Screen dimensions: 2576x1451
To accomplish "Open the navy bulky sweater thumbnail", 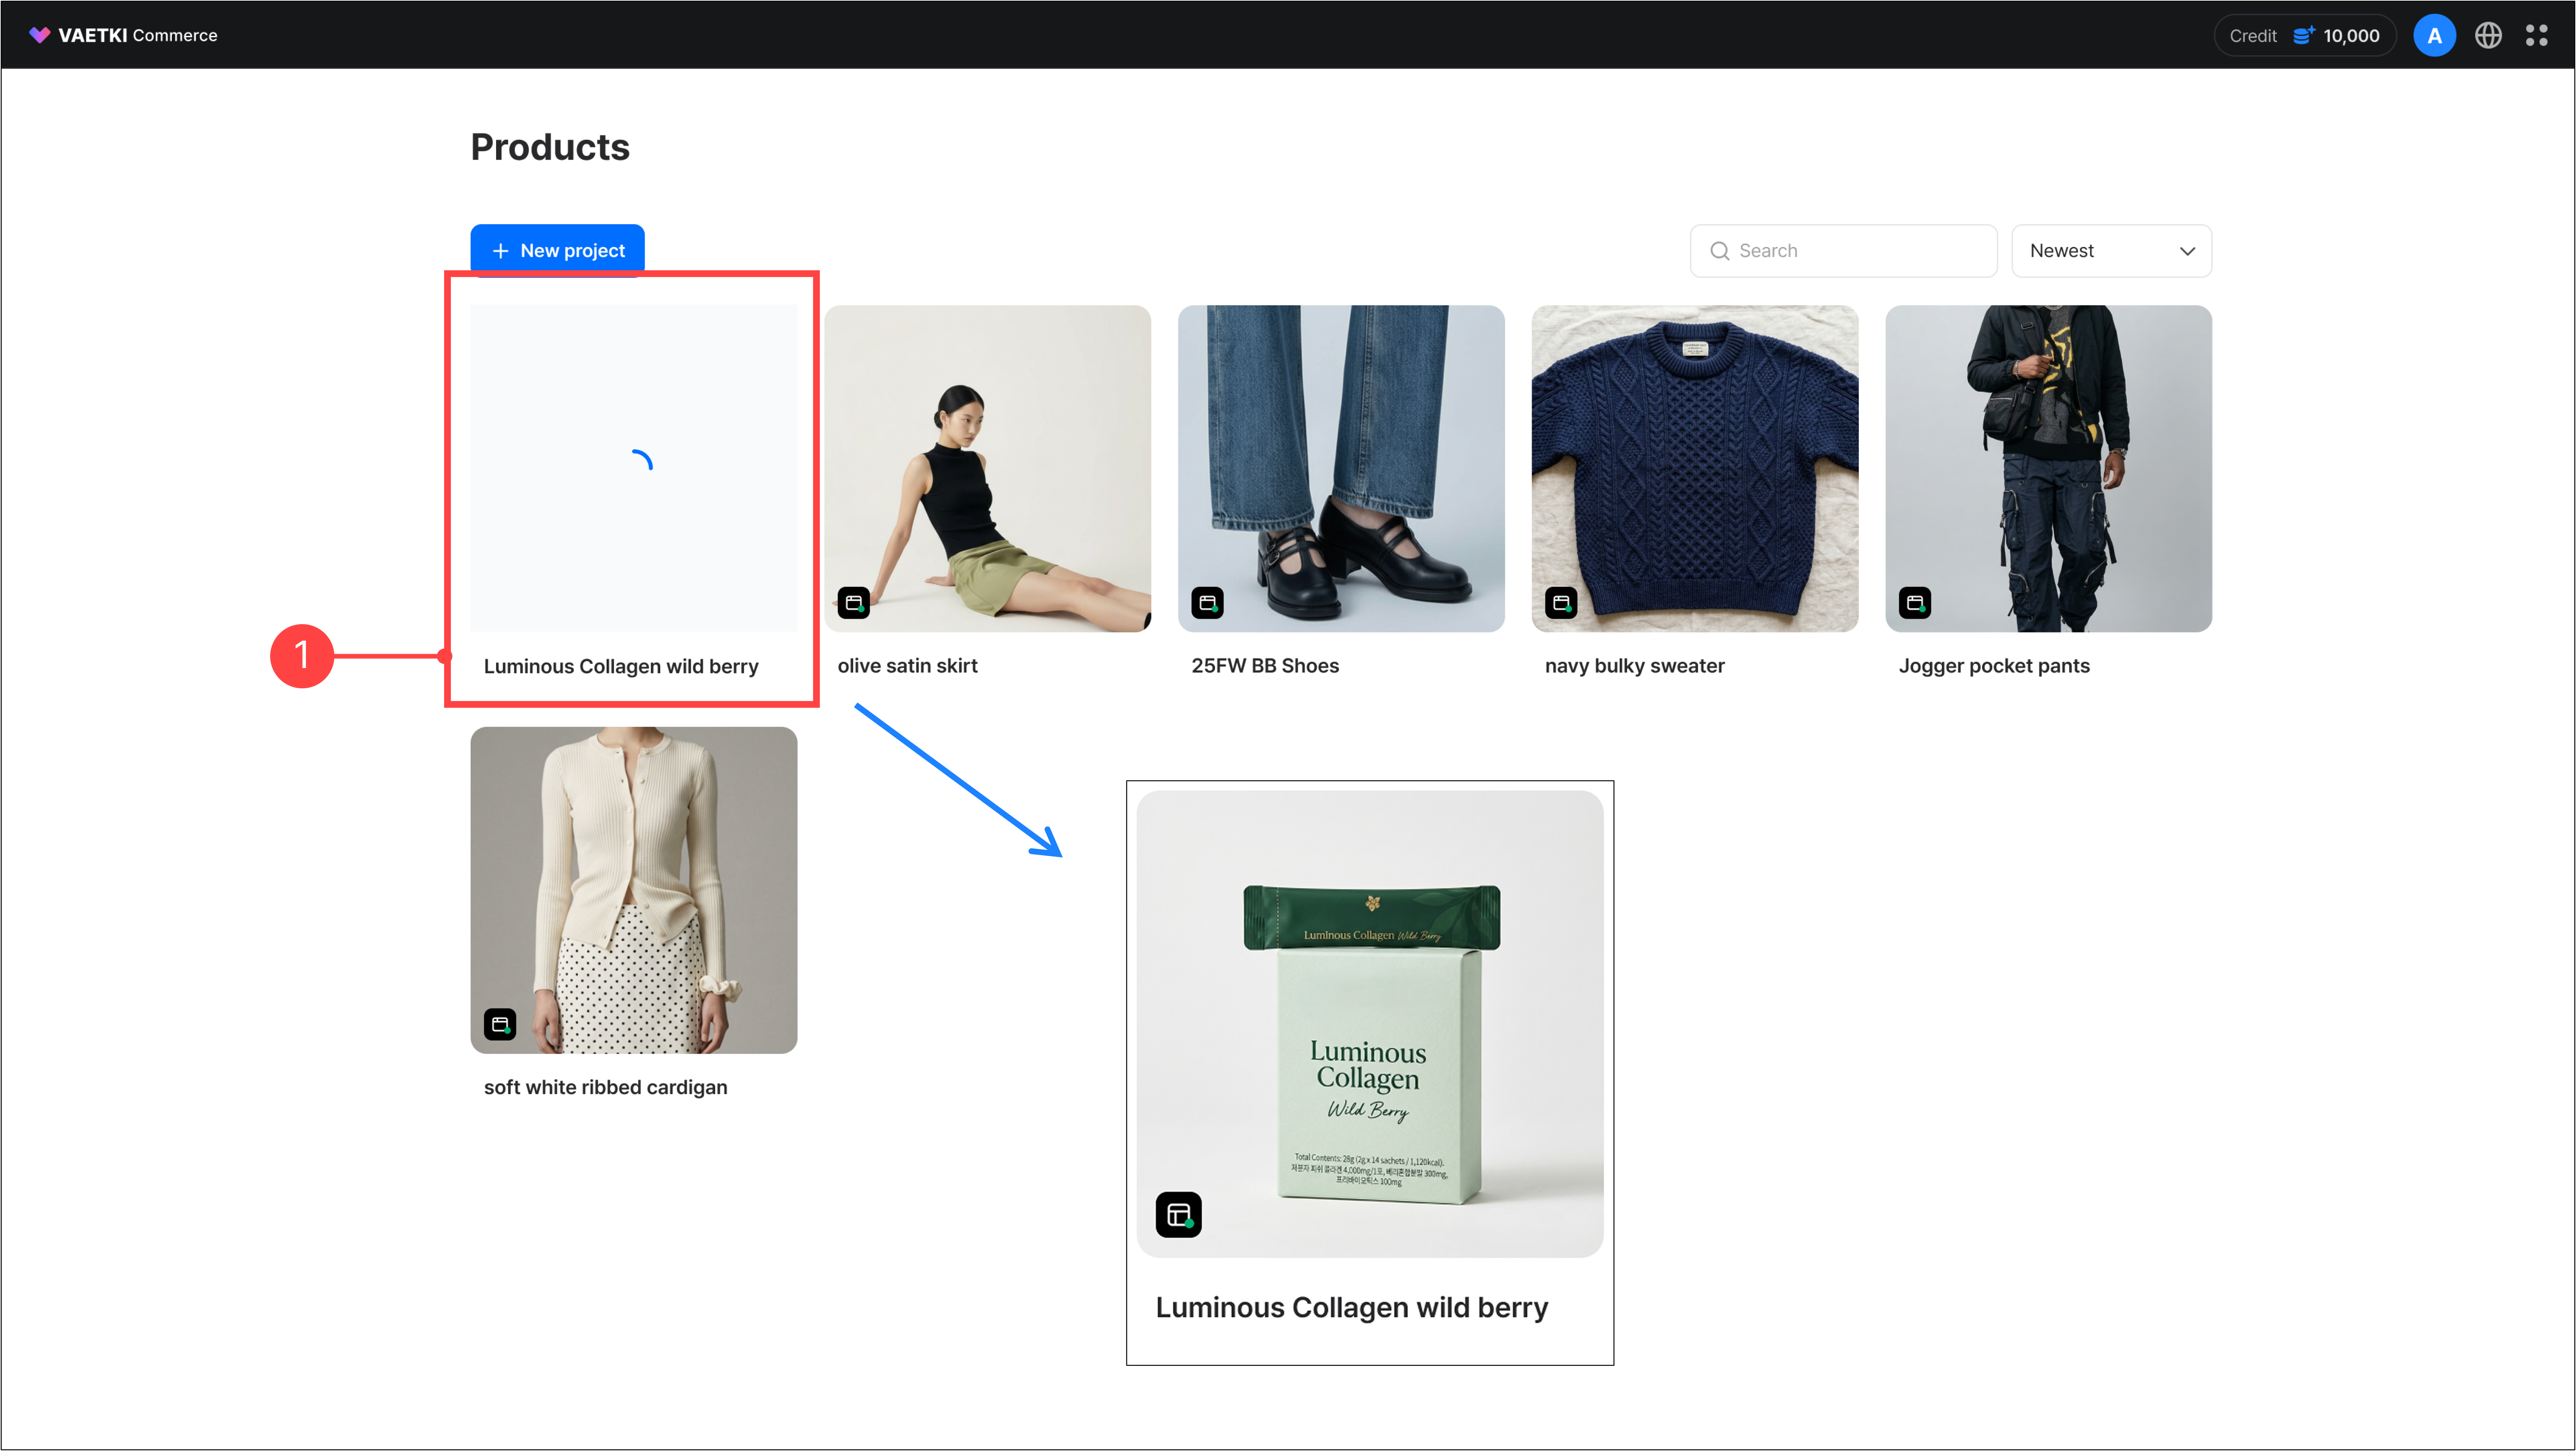I will tap(1695, 468).
